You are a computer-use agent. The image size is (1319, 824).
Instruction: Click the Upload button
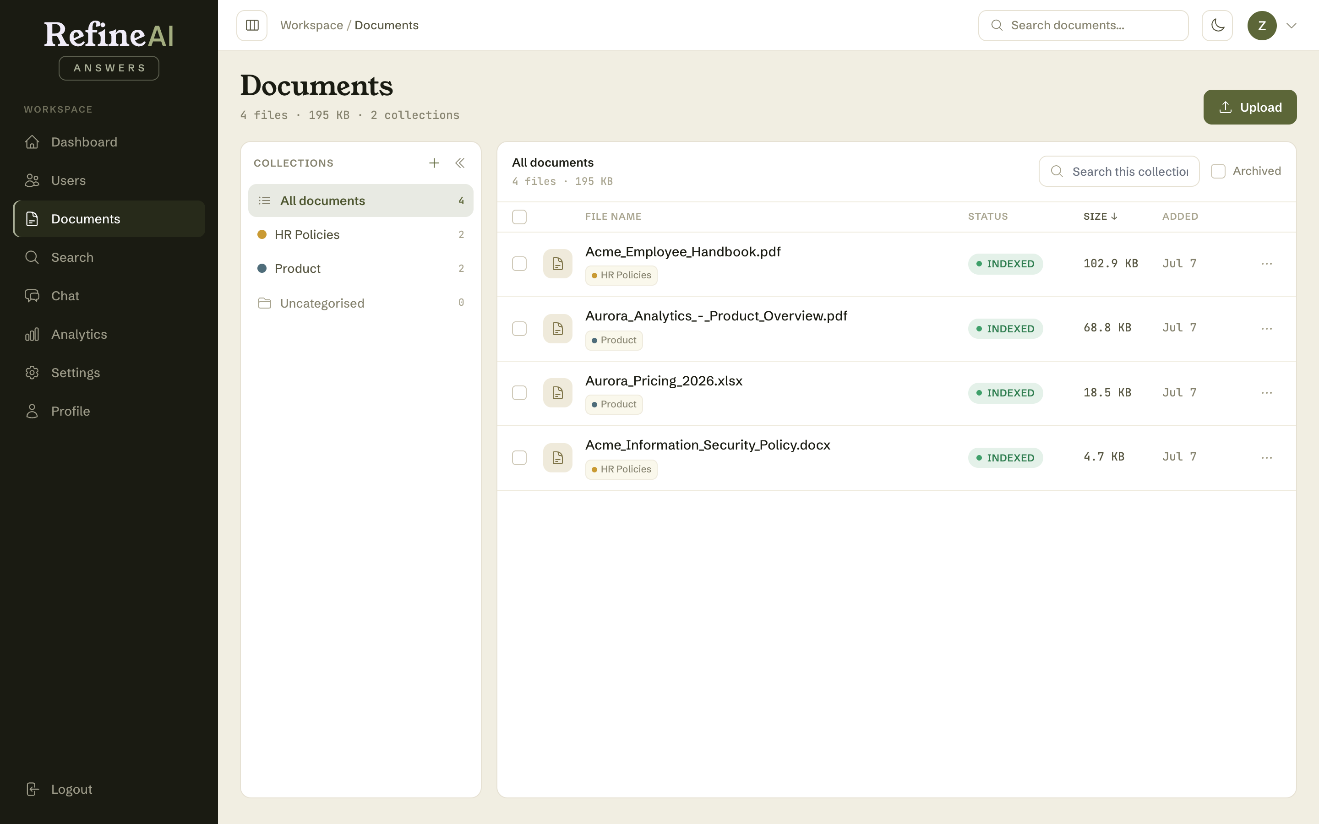point(1250,108)
